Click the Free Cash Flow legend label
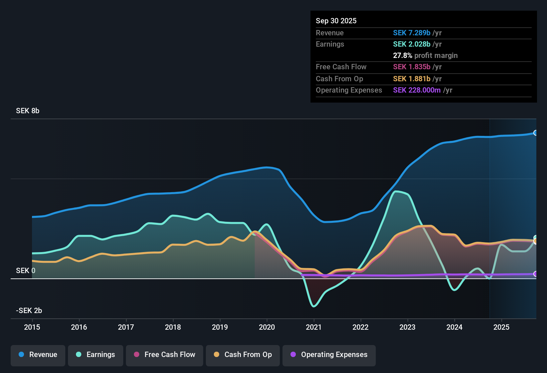Image resolution: width=547 pixels, height=373 pixels. click(x=170, y=354)
